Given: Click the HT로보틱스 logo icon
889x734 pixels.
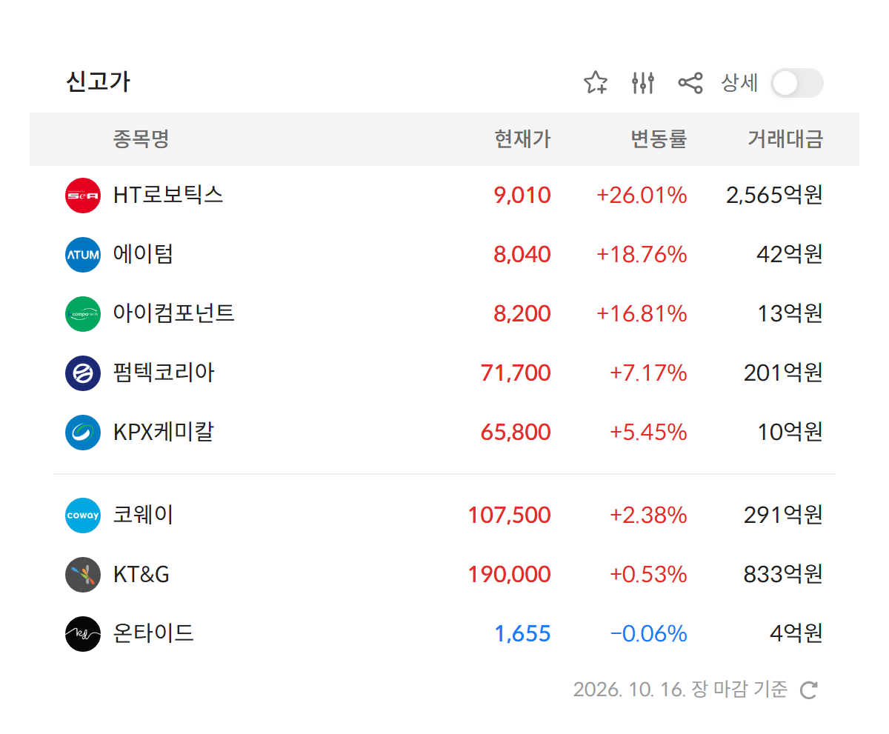Looking at the screenshot, I should point(83,196).
